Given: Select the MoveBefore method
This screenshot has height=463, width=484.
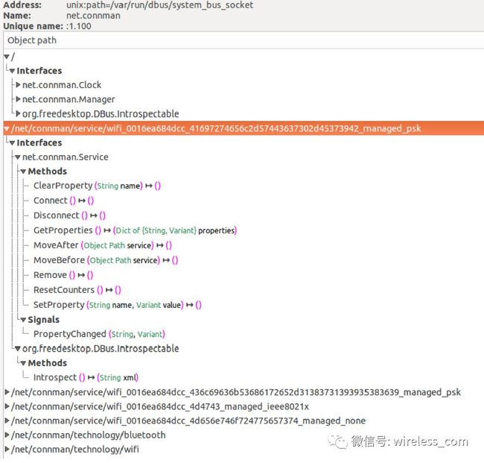Looking at the screenshot, I should point(106,260).
